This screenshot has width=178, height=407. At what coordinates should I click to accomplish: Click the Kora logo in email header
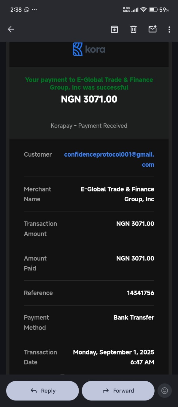coord(89,49)
